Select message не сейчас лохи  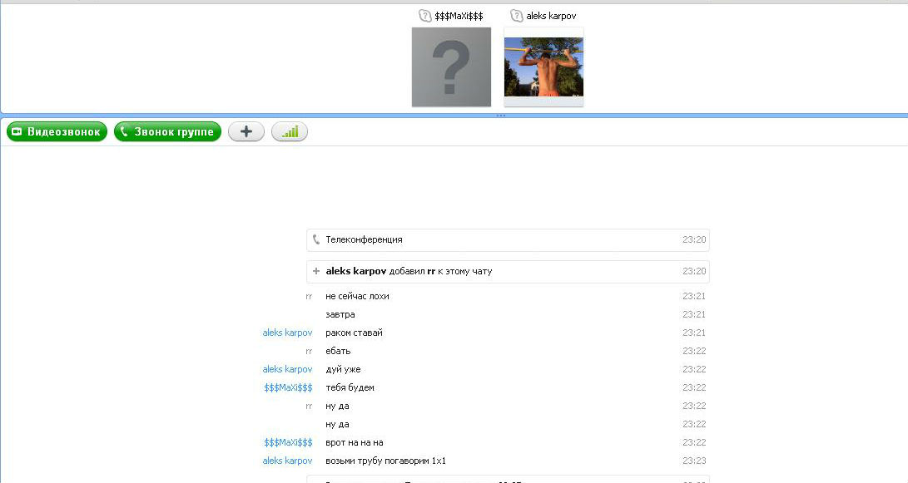point(357,296)
